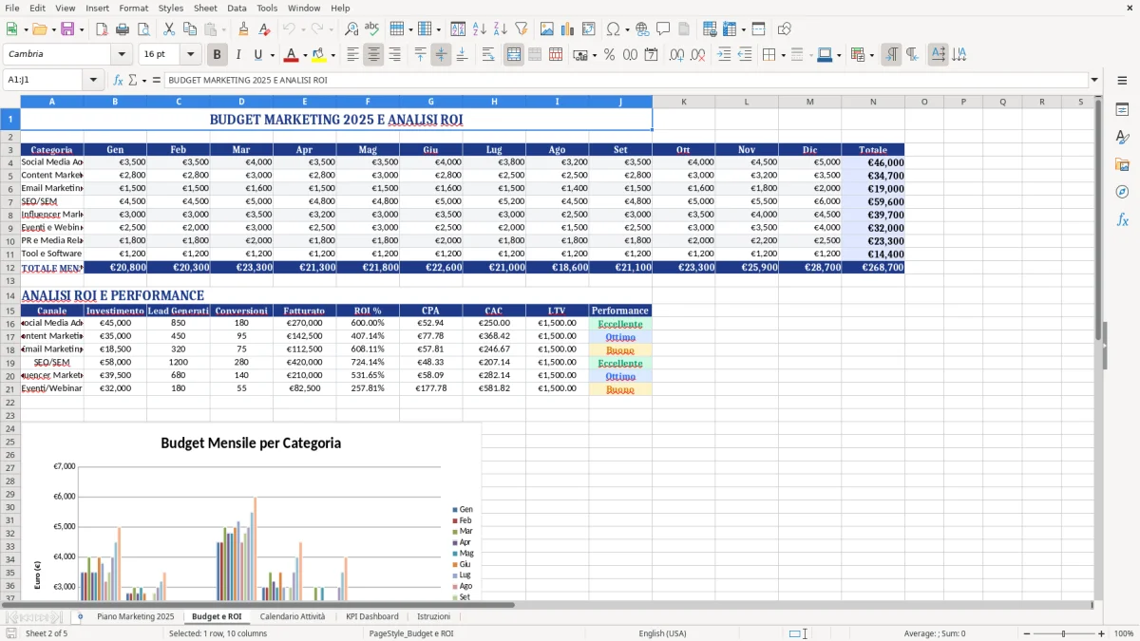Insert a chart
Screen dimensions: 1140x641
coord(568,28)
